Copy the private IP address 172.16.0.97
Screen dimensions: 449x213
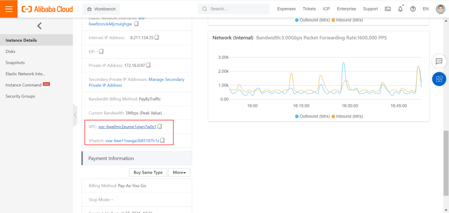point(148,65)
